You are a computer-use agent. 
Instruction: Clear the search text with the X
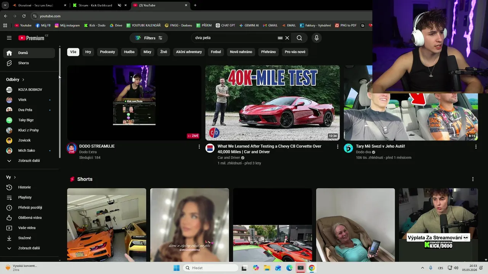(x=287, y=38)
